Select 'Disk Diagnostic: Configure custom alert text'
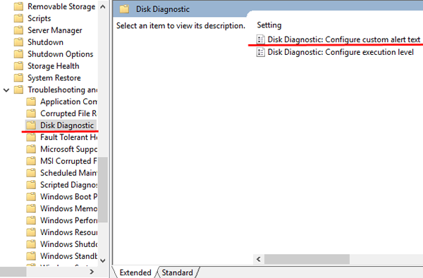Image resolution: width=423 pixels, height=278 pixels. coord(344,39)
